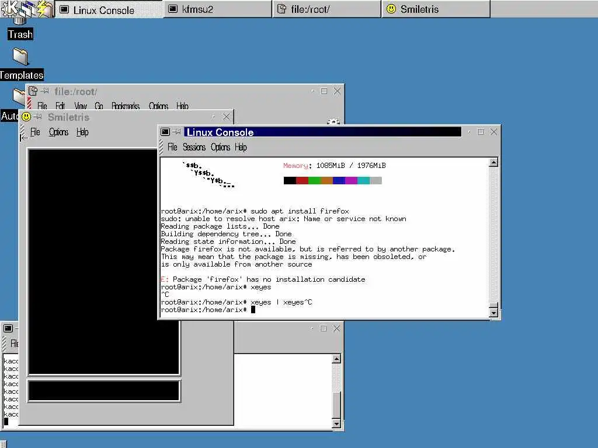The height and width of the screenshot is (448, 598).
Task: Open the Linux Console File menu
Action: click(x=172, y=147)
